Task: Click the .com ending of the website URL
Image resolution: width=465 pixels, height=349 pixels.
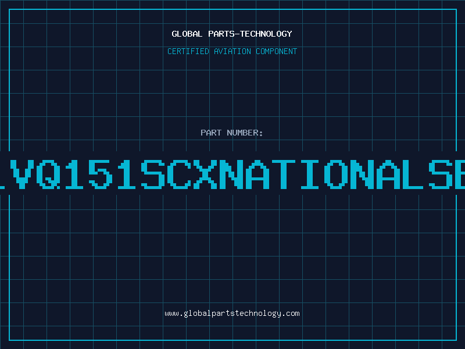Action: pos(290,314)
